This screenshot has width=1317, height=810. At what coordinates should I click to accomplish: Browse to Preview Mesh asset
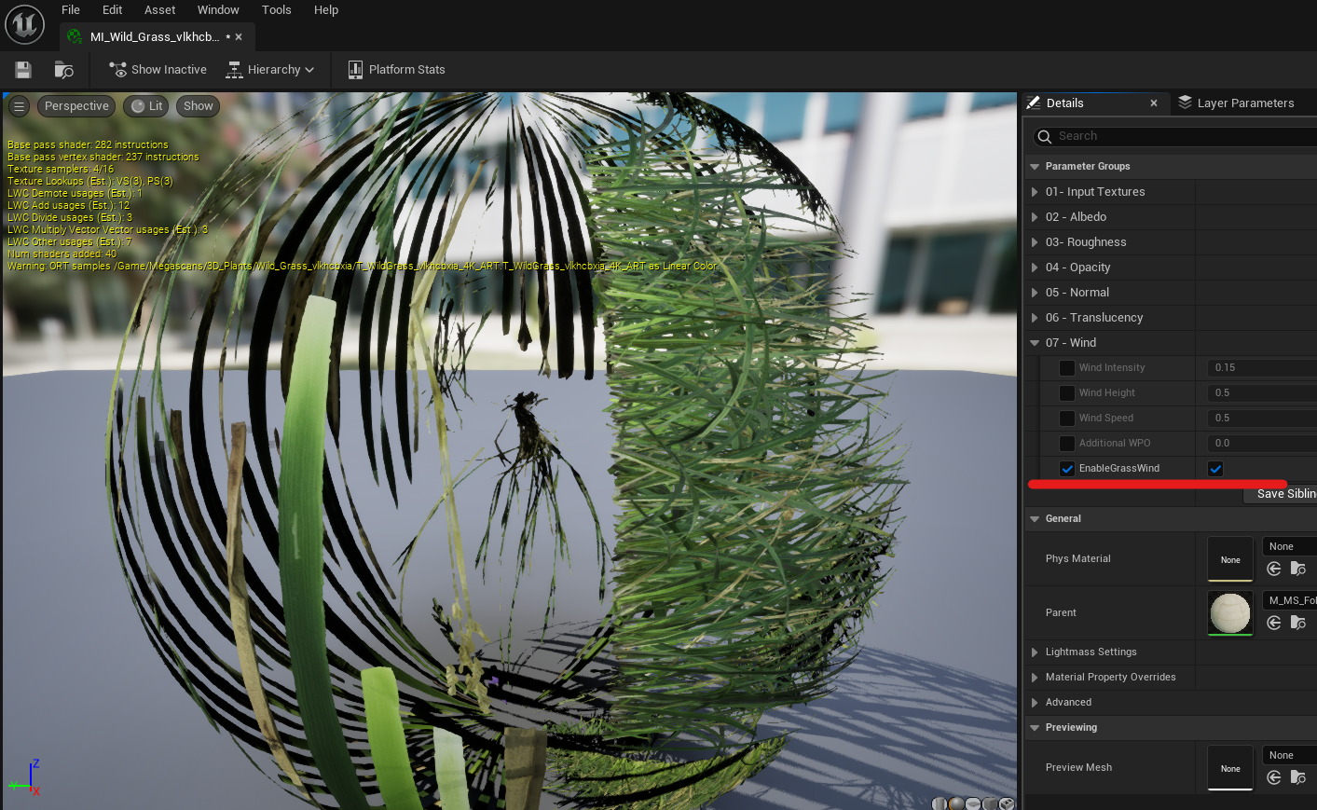(1297, 777)
